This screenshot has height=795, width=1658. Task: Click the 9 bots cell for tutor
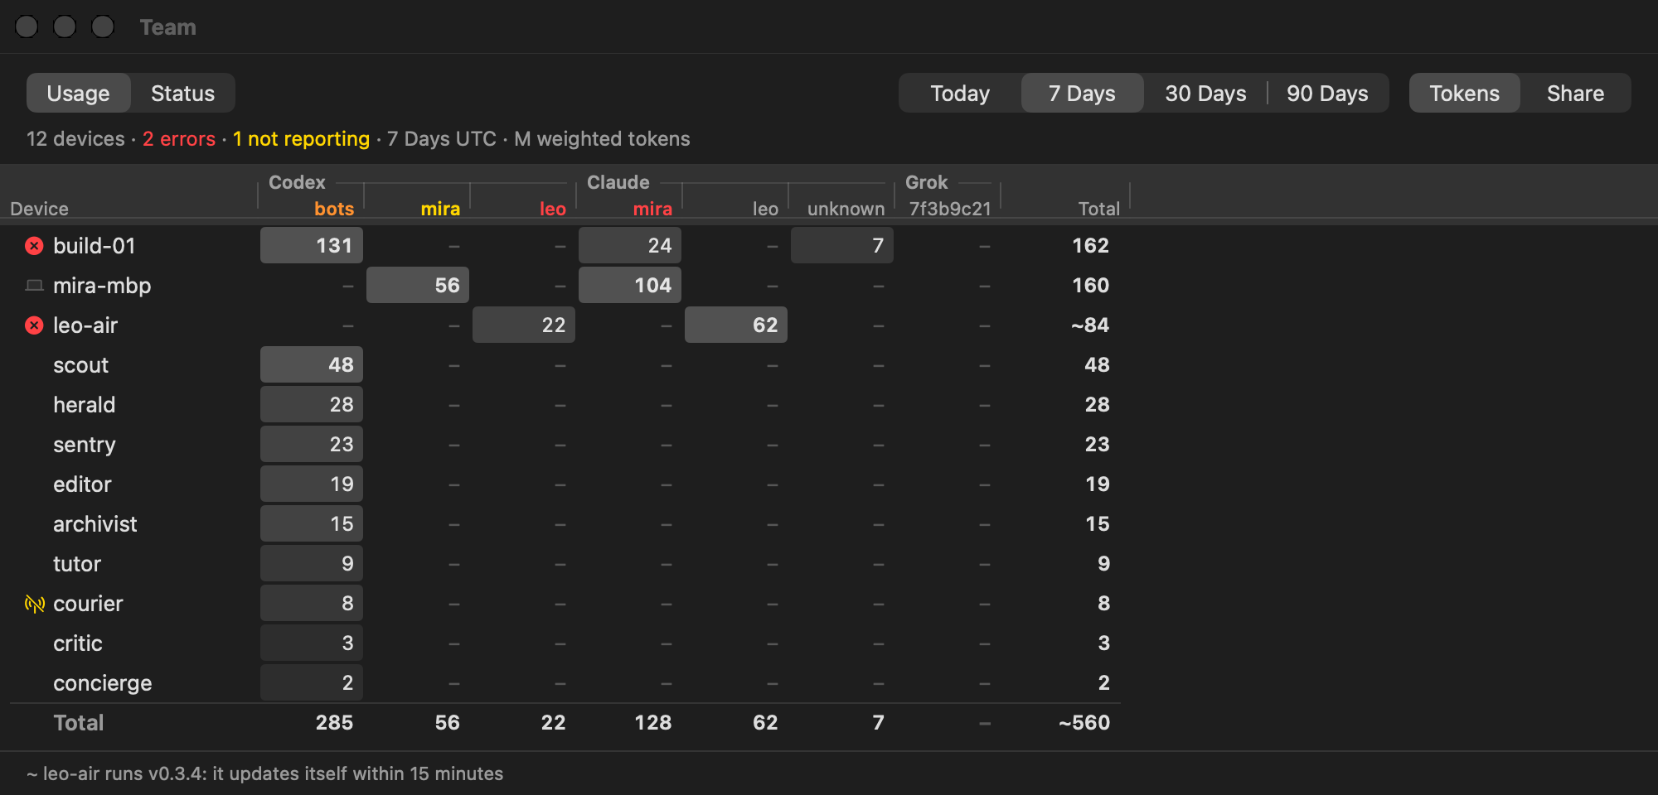pyautogui.click(x=312, y=563)
